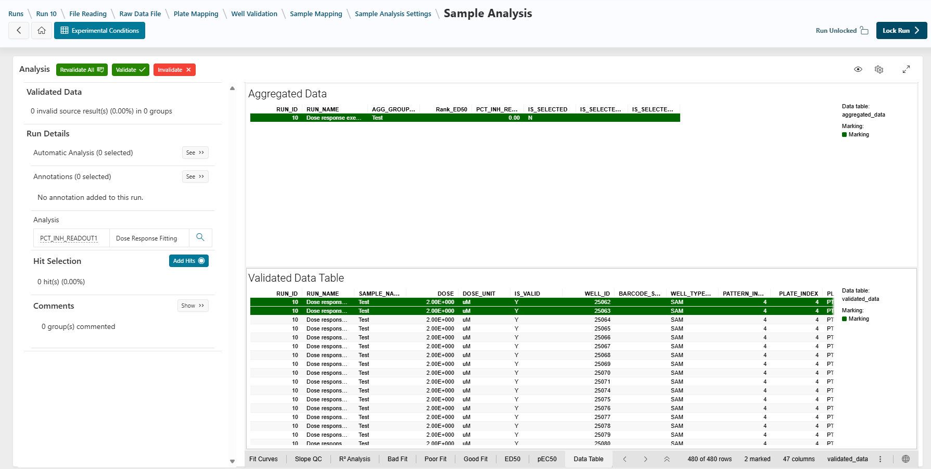Toggle visibility with the eye icon
This screenshot has height=469, width=931.
858,69
